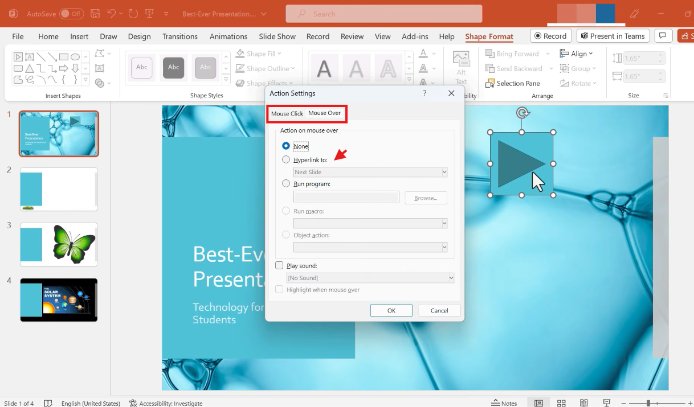694x407 pixels.
Task: Pick the Text Box shape in gallery
Action: click(x=30, y=57)
